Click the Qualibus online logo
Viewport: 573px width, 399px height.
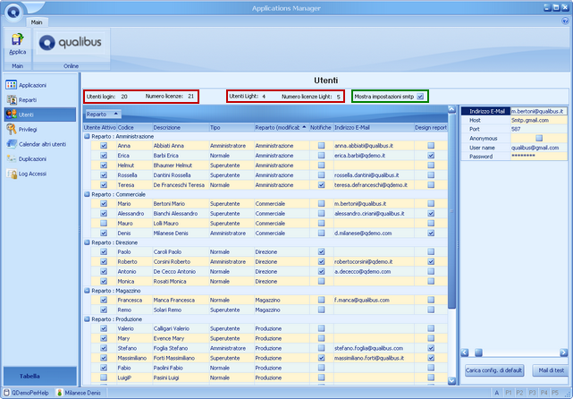click(x=72, y=43)
